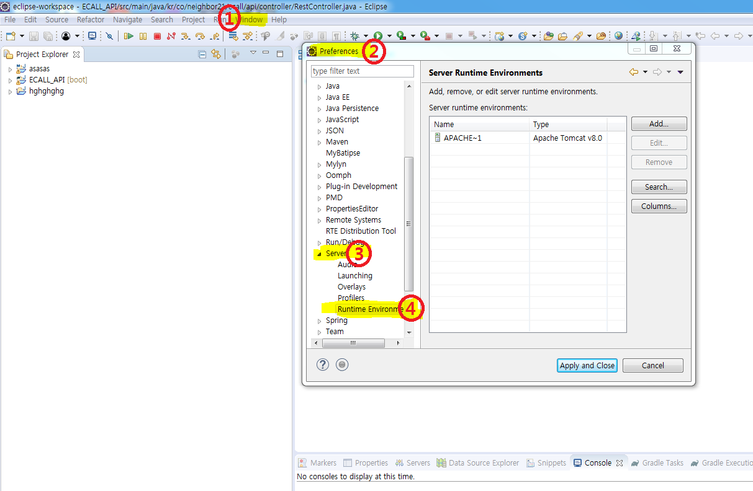Open the Preferences page view menu triangle

coord(680,73)
